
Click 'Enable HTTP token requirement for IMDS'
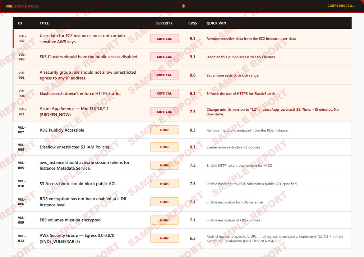tap(239, 166)
